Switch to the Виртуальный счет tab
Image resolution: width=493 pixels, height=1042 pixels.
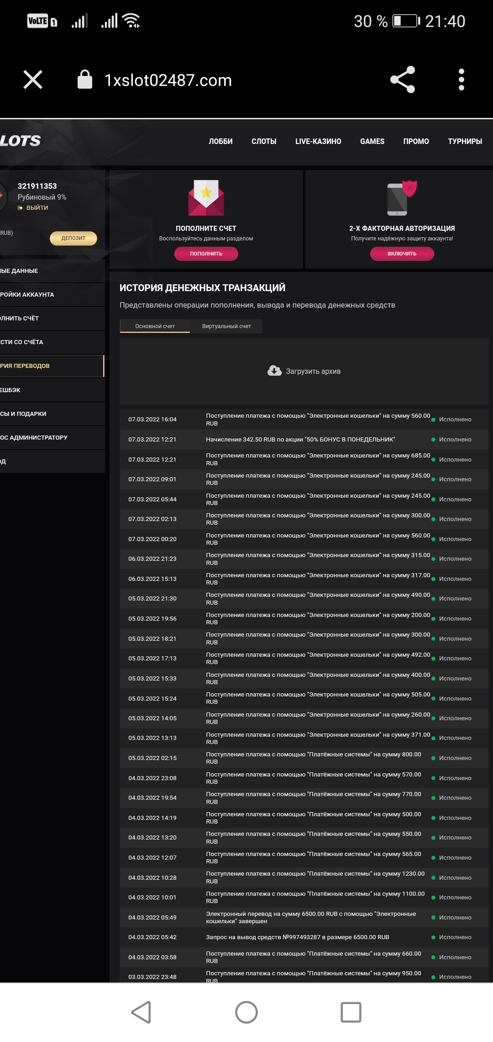pos(226,326)
